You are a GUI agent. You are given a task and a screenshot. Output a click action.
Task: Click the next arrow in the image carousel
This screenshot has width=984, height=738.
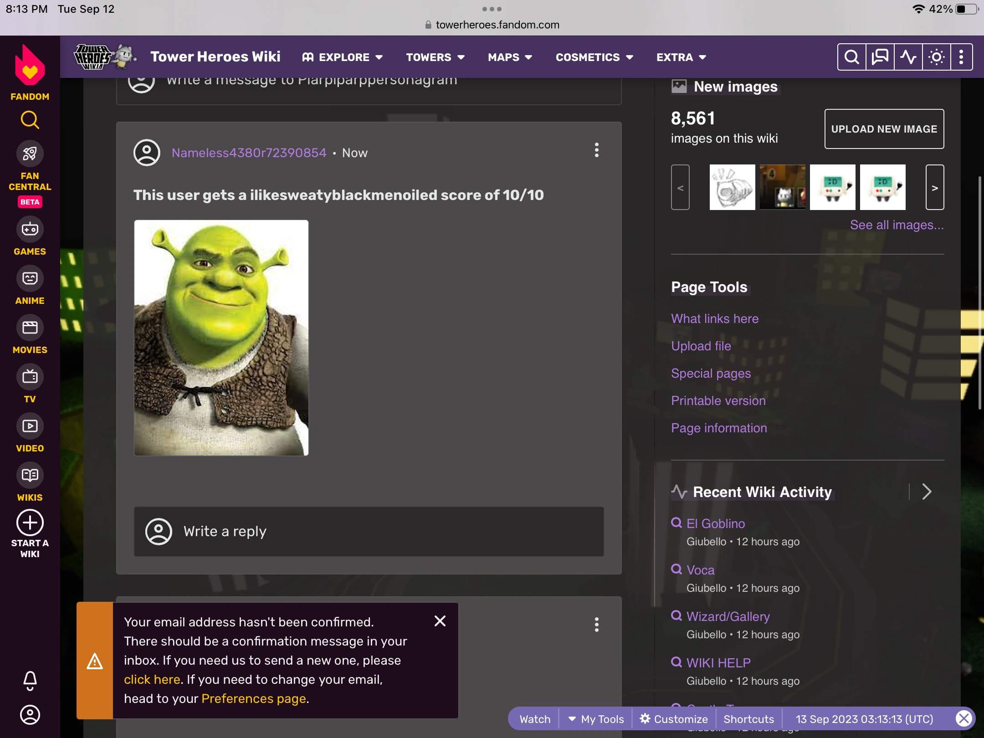pyautogui.click(x=934, y=187)
